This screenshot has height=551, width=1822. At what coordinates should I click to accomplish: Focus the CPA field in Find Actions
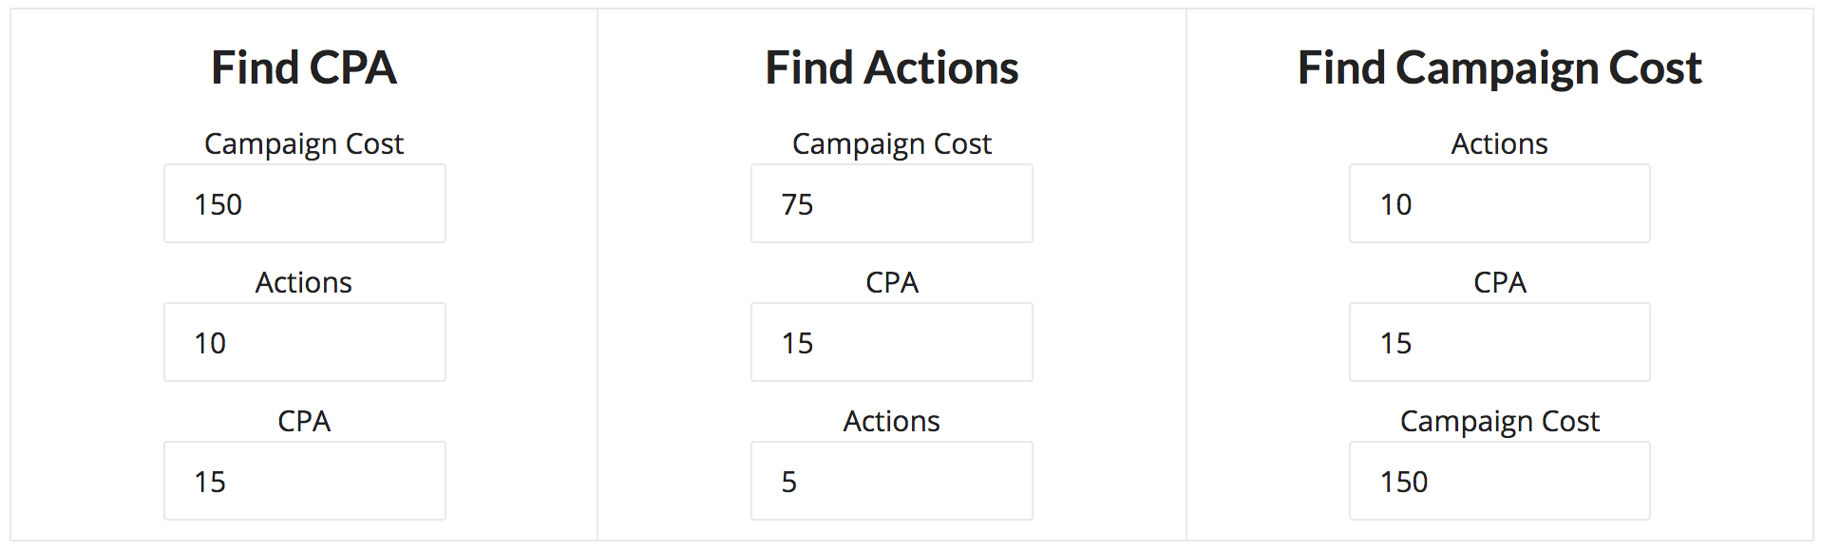(x=891, y=342)
